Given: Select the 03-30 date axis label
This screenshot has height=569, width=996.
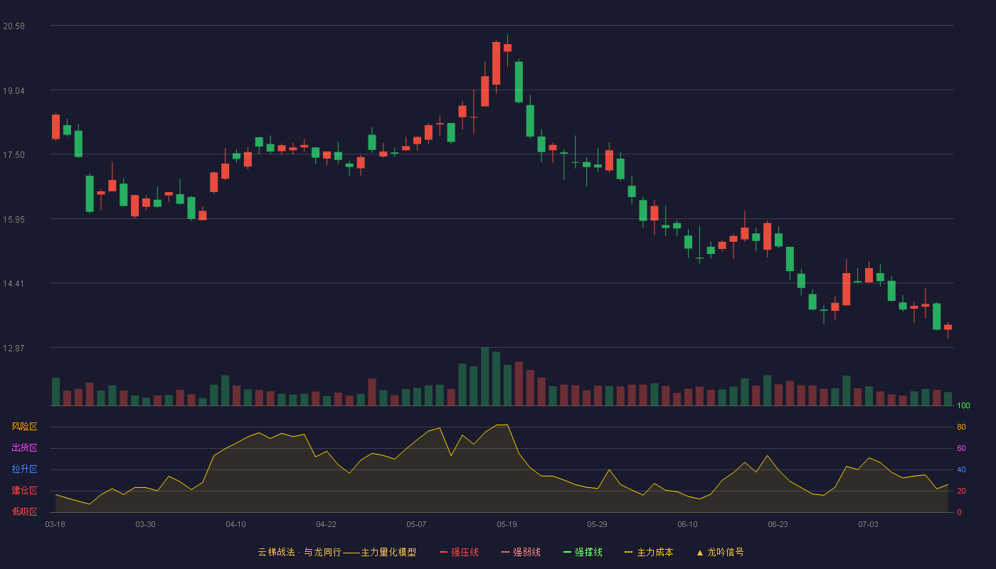Looking at the screenshot, I should click(x=145, y=524).
